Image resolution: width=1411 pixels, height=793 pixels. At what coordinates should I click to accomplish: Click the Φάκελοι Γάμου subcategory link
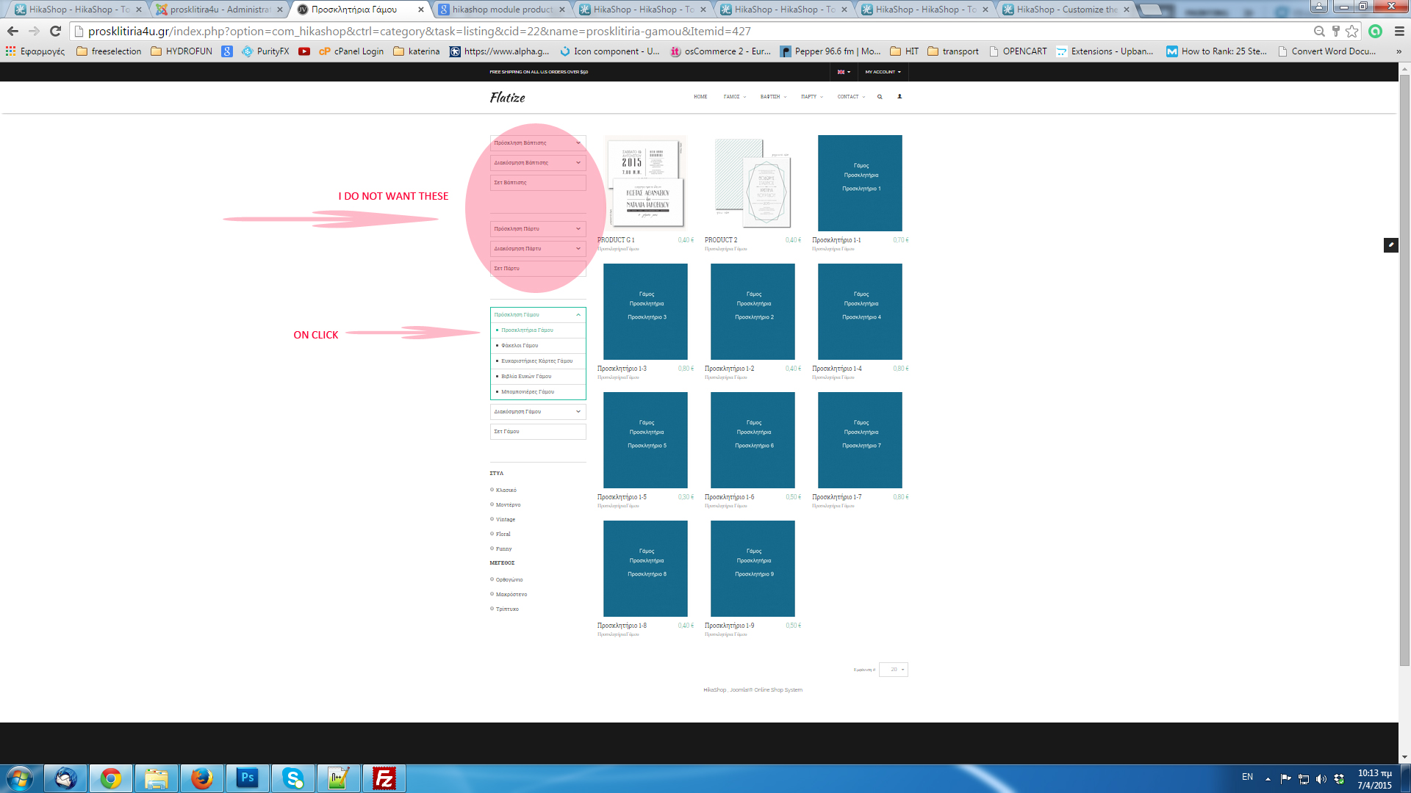coord(520,346)
